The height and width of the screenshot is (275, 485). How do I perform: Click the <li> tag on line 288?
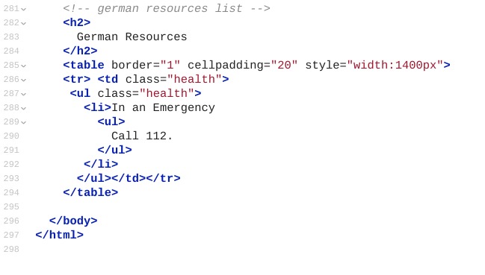click(x=97, y=107)
